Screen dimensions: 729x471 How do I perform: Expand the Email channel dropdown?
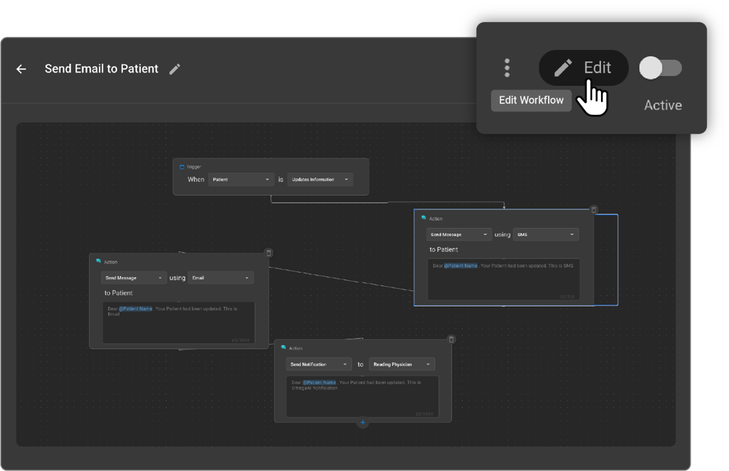click(x=221, y=278)
